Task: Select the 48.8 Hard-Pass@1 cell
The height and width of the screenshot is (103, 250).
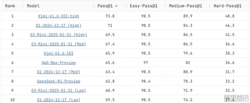Action: coord(230,16)
